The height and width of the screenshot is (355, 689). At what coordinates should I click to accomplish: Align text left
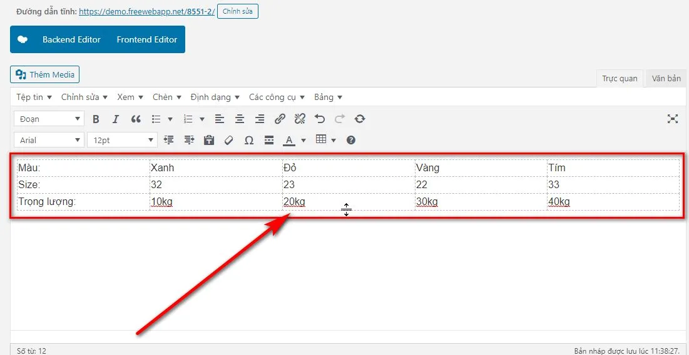click(x=219, y=119)
